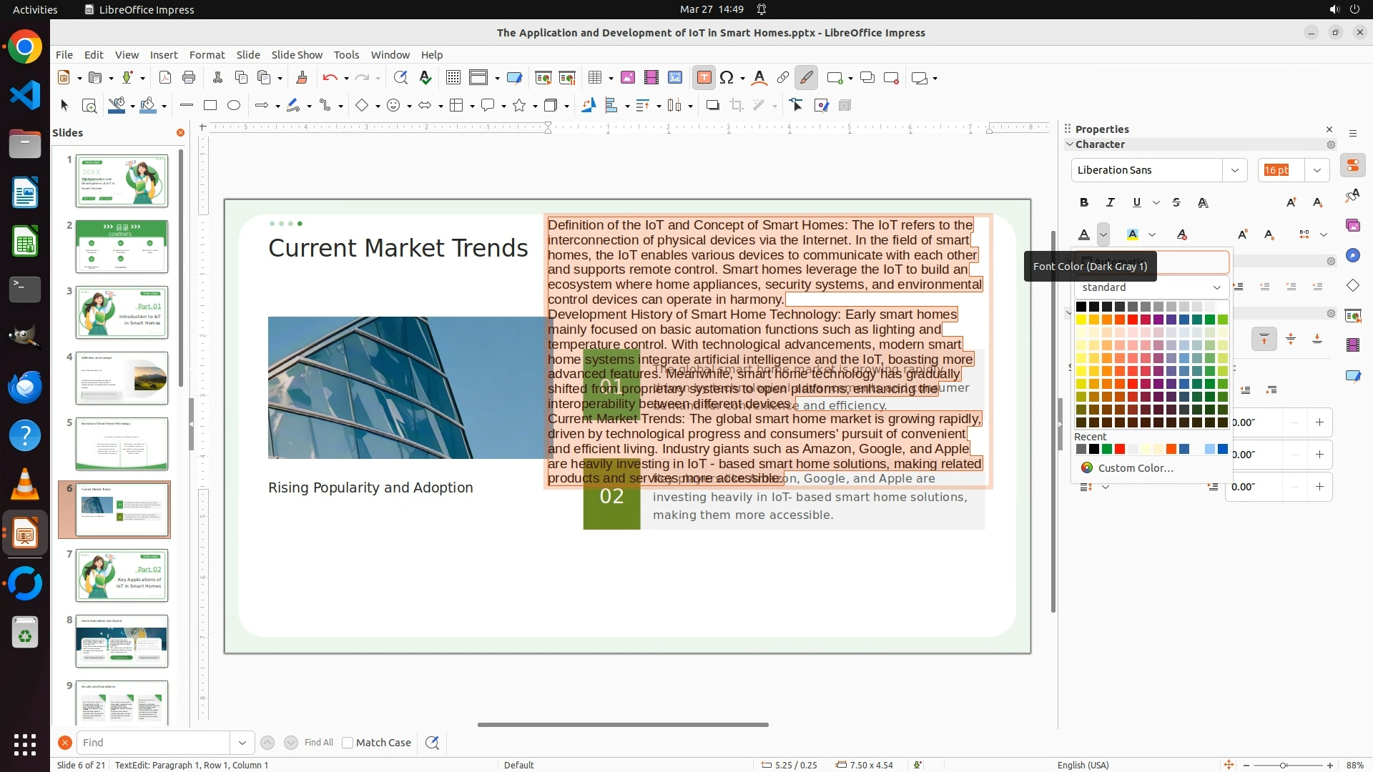Open the sidebar Gallery deck icon
This screenshot has width=1373, height=772.
tap(1353, 225)
